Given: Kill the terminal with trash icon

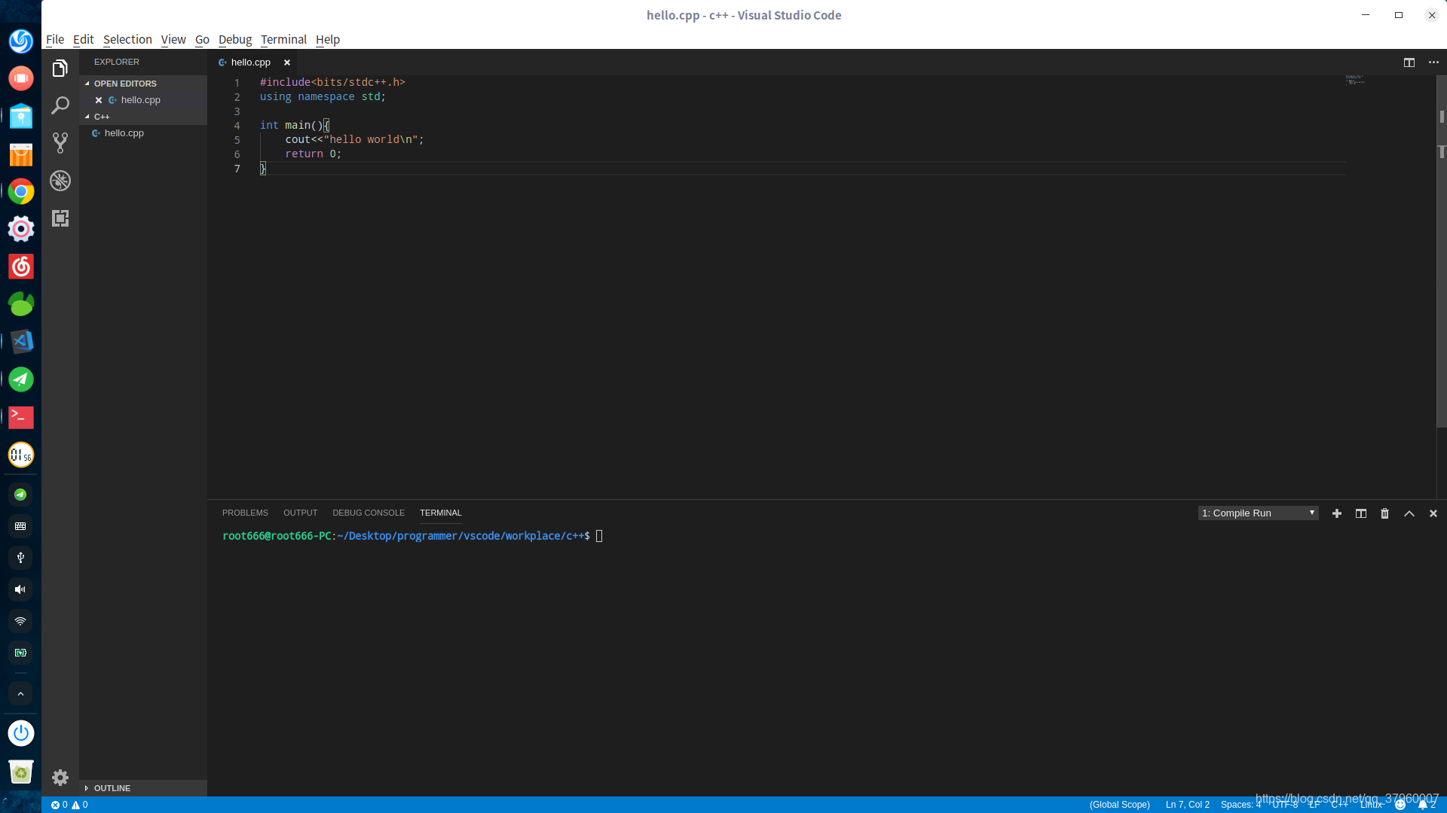Looking at the screenshot, I should point(1384,513).
